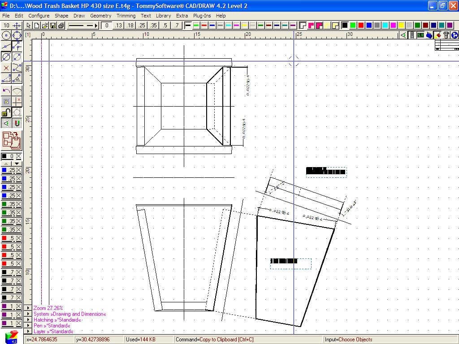
Task: Expand the Pen Standard entry
Action: pos(28,326)
